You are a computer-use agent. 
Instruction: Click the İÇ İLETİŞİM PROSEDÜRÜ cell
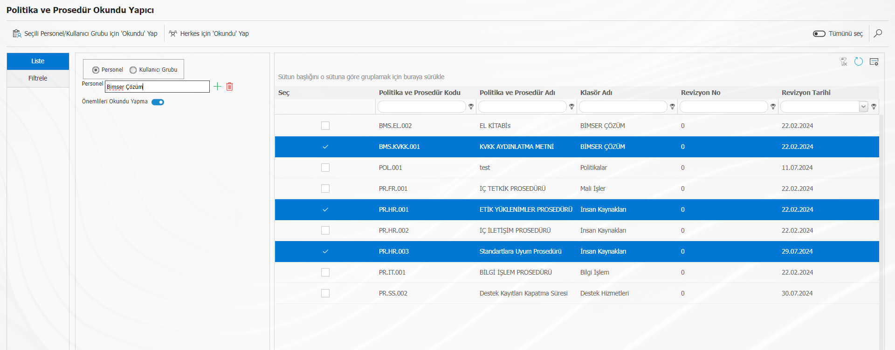[515, 230]
